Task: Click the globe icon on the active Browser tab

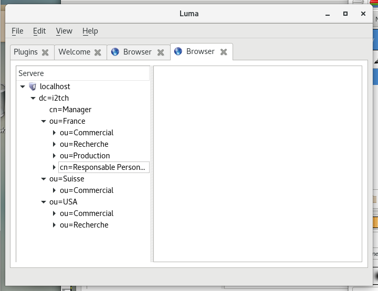Action: tap(178, 51)
